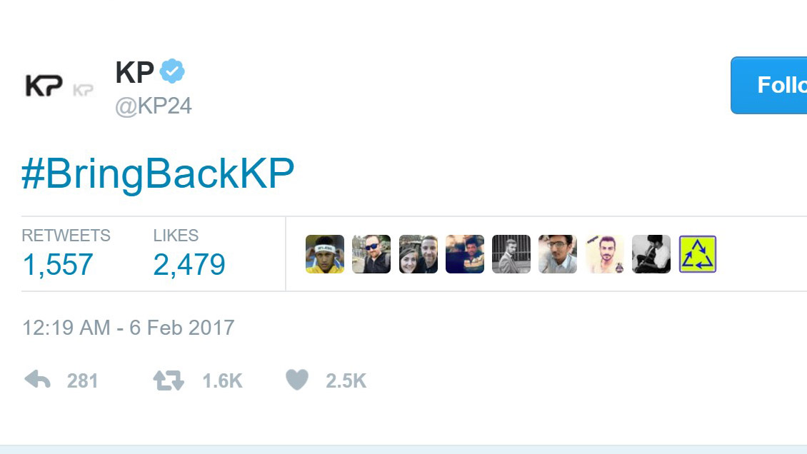Screen dimensions: 807x454
Task: Click the Follow button
Action: point(769,86)
